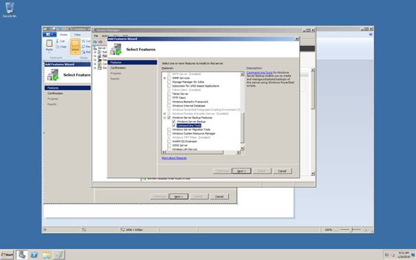This screenshot has width=416, height=260.
Task: Switch to the View tab in Paint
Action: coord(77,35)
